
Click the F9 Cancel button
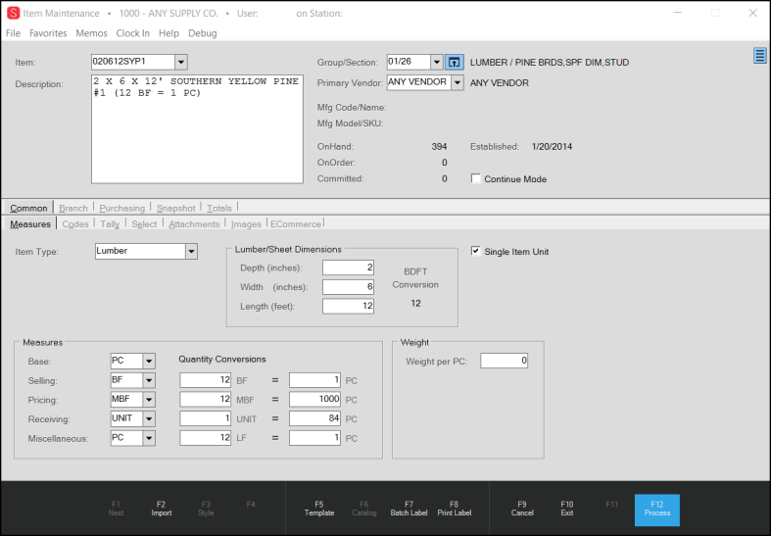point(522,509)
